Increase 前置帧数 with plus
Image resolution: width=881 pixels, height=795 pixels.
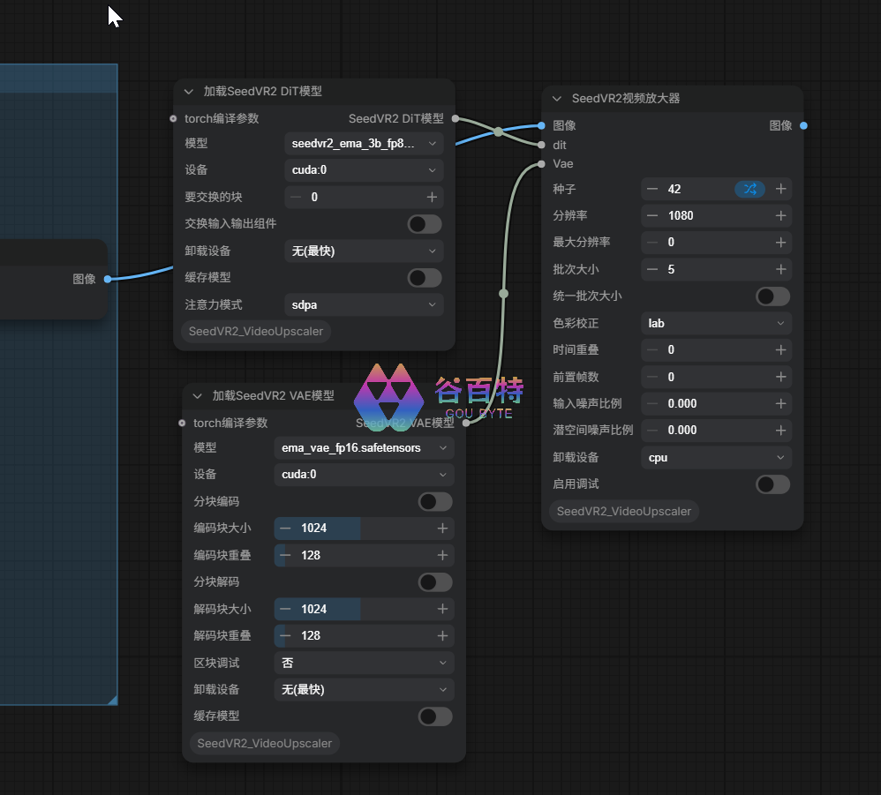tap(780, 377)
